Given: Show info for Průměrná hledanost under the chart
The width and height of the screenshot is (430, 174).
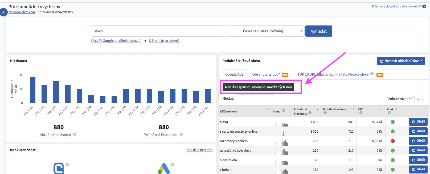Looking at the screenshot, I should 181,134.
